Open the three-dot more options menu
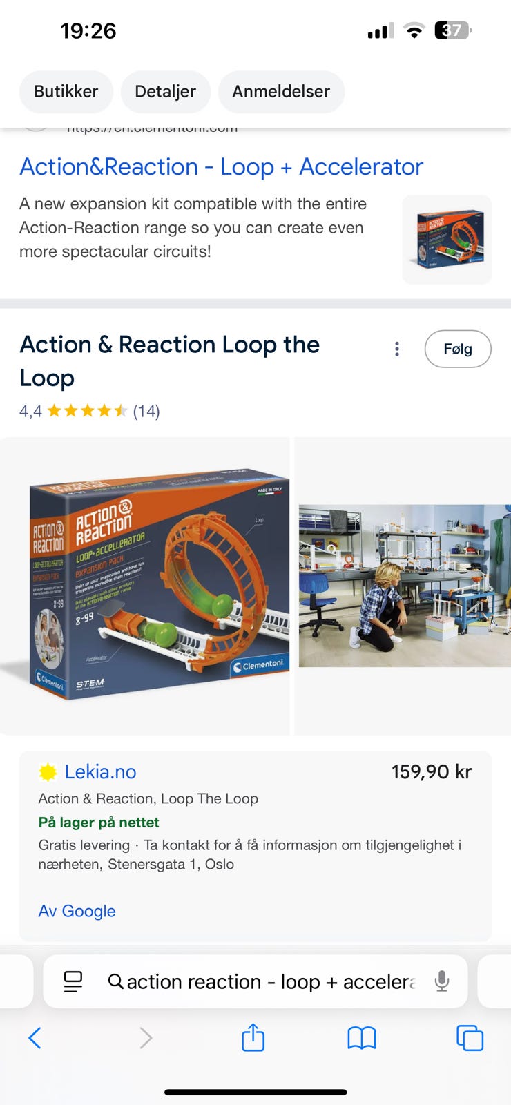The width and height of the screenshot is (511, 1105). click(x=396, y=349)
